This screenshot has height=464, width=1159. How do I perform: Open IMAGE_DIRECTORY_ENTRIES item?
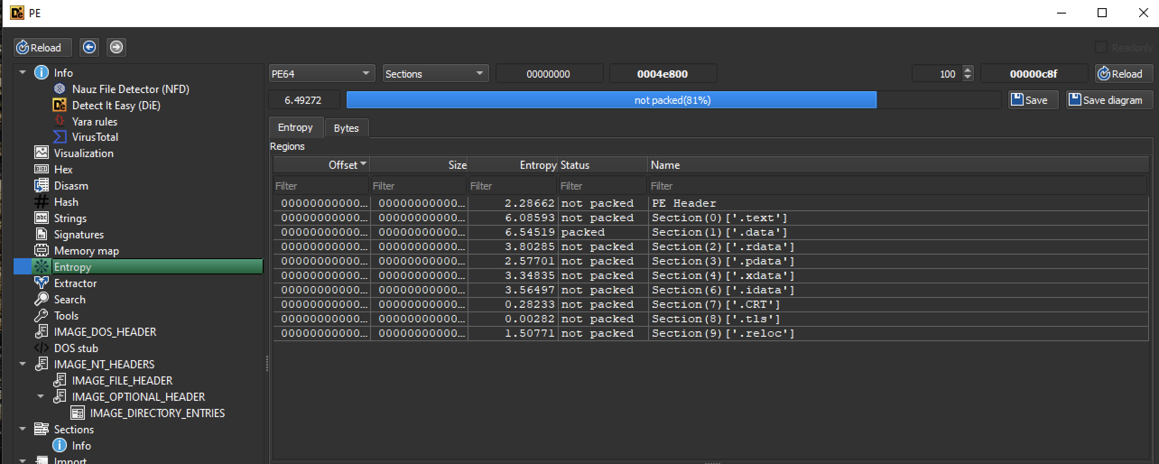tap(157, 413)
